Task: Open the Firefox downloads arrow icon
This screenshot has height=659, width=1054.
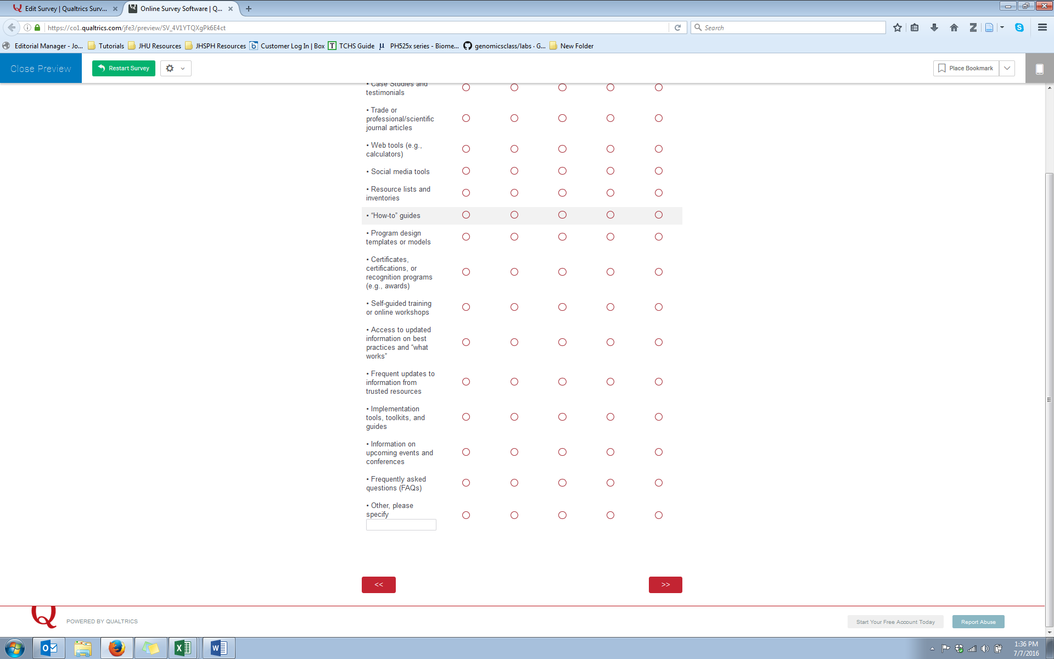Action: (934, 27)
